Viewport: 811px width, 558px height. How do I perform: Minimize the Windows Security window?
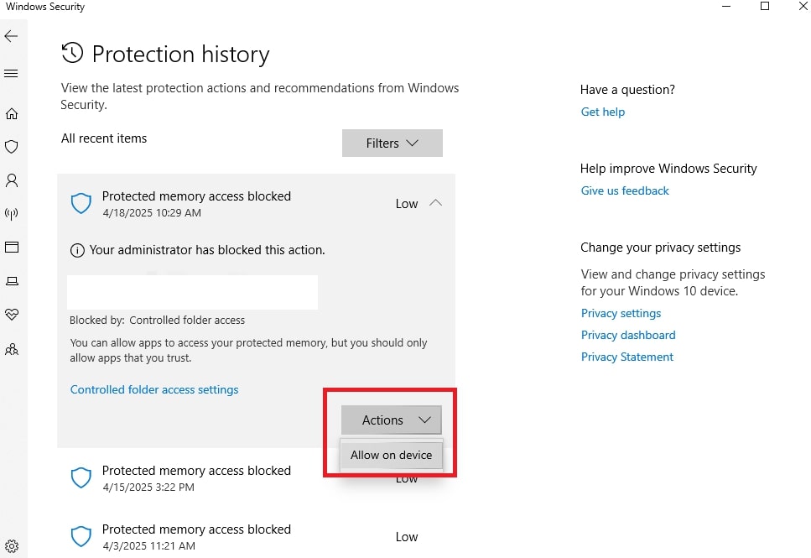726,6
